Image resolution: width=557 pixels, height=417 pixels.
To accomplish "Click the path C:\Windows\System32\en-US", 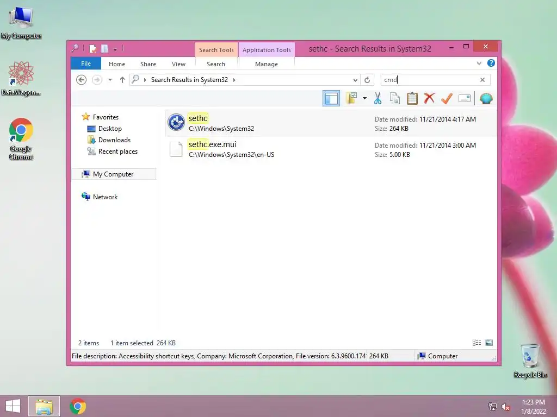I will coord(231,155).
